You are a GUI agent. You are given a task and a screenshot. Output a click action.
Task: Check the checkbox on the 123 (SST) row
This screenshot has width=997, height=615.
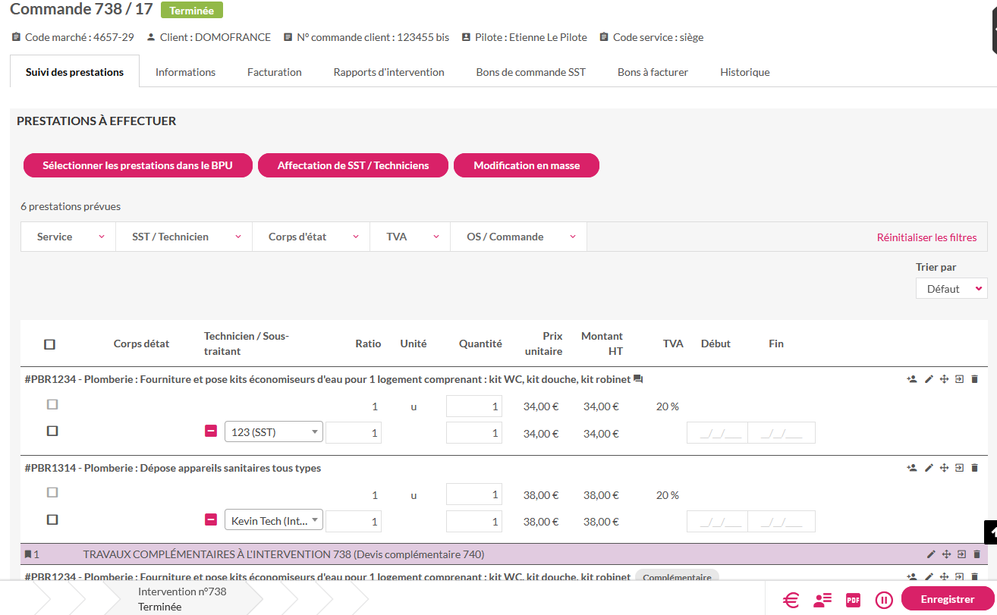click(x=52, y=431)
